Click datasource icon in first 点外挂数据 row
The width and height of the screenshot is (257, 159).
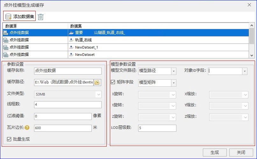6,33
